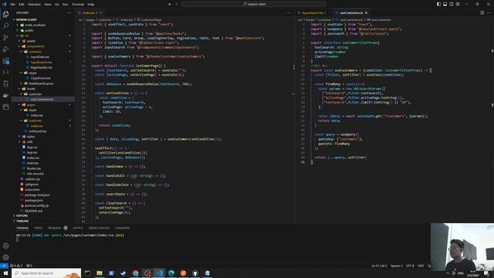This screenshot has height=278, width=494.
Task: Open the Manage gear icon
Action: tap(5, 257)
